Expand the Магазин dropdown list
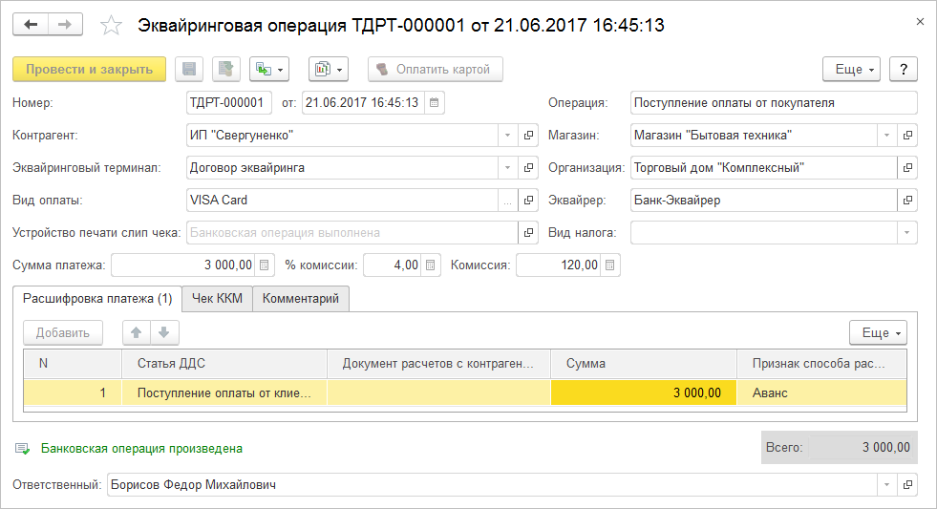937x509 pixels. [x=886, y=136]
